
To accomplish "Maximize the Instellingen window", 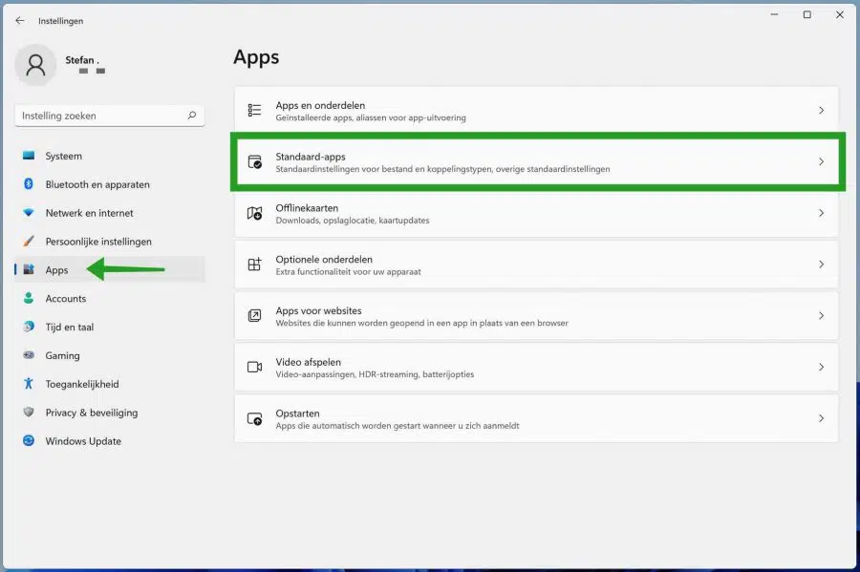I will (806, 14).
